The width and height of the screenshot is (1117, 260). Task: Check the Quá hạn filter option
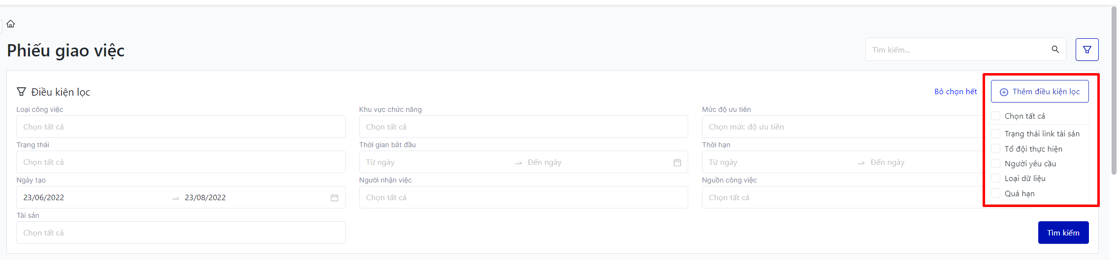(996, 193)
